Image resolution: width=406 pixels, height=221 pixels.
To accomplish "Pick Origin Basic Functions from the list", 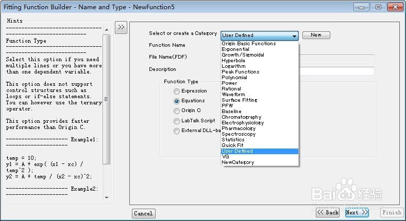I will click(260, 44).
